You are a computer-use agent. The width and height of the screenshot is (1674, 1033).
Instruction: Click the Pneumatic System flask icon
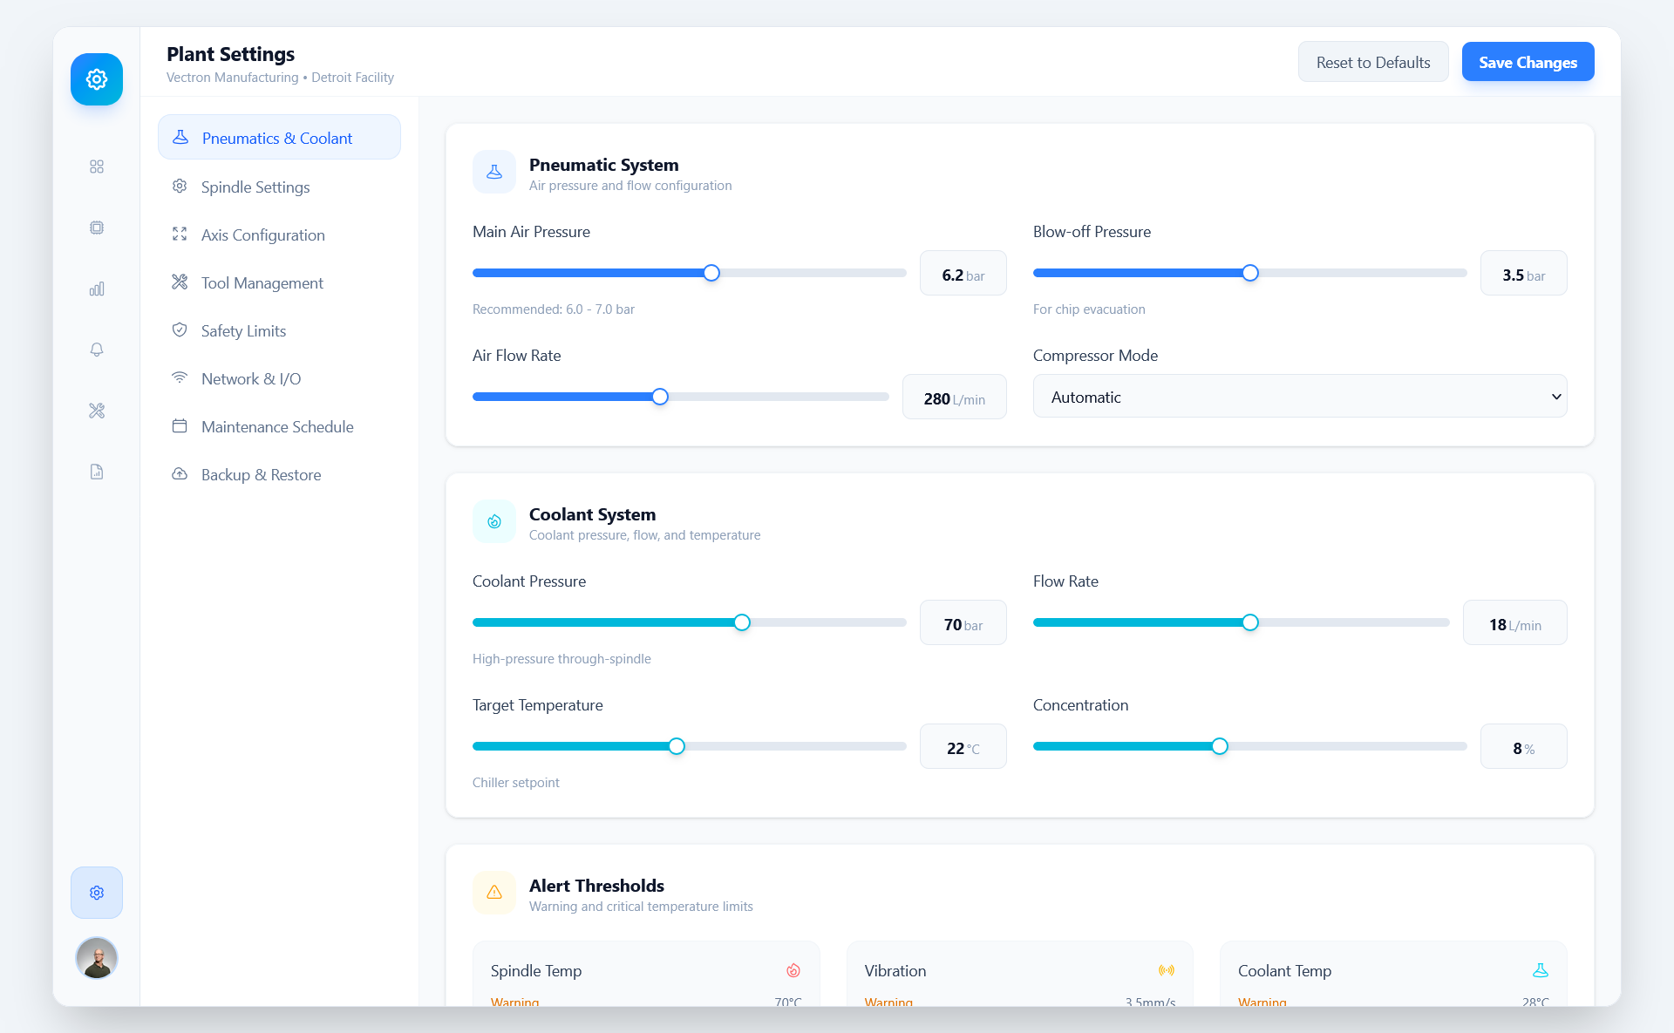494,172
